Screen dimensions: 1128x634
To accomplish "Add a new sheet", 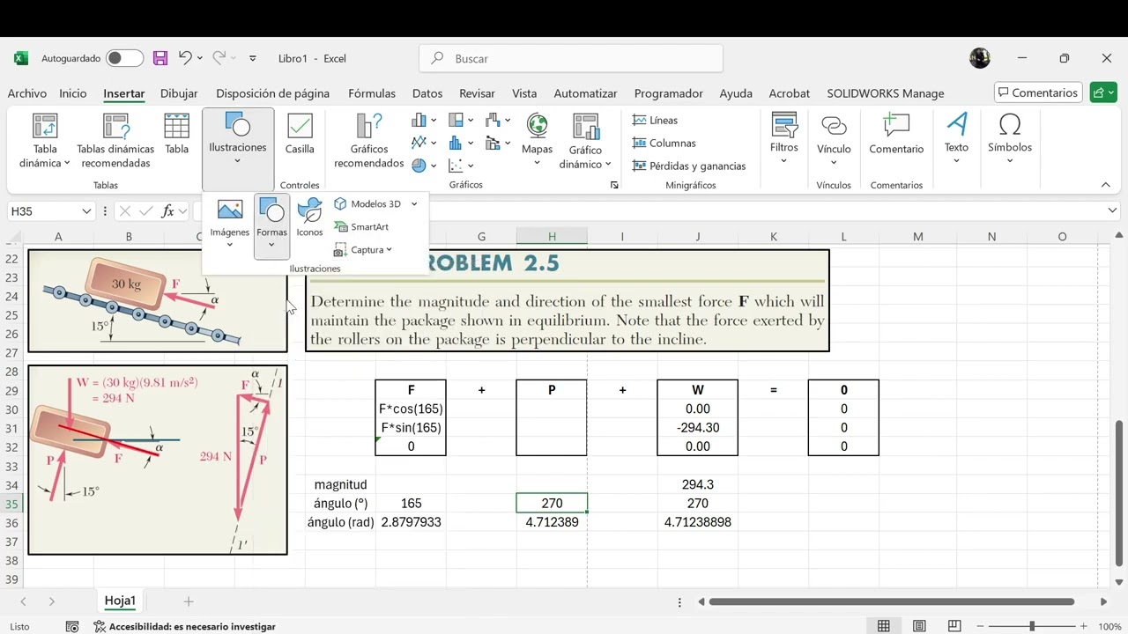I will pos(188,601).
